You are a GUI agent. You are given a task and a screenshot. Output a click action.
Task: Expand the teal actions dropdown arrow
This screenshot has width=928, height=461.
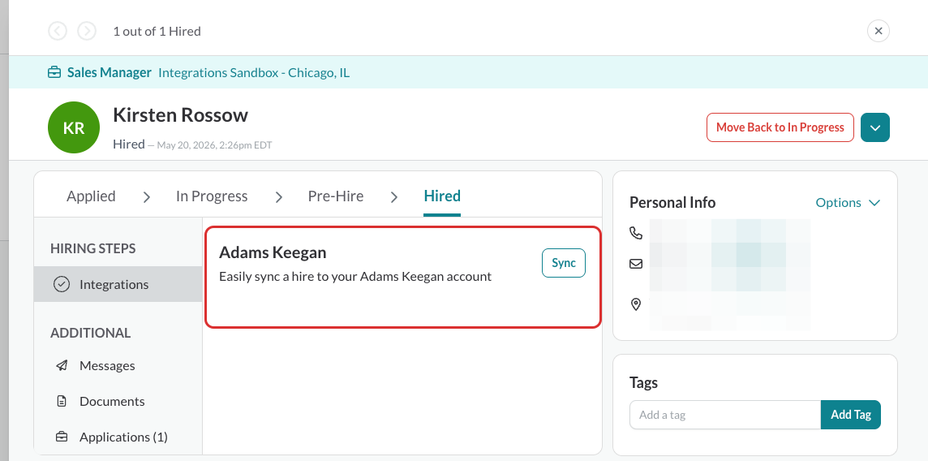(875, 127)
